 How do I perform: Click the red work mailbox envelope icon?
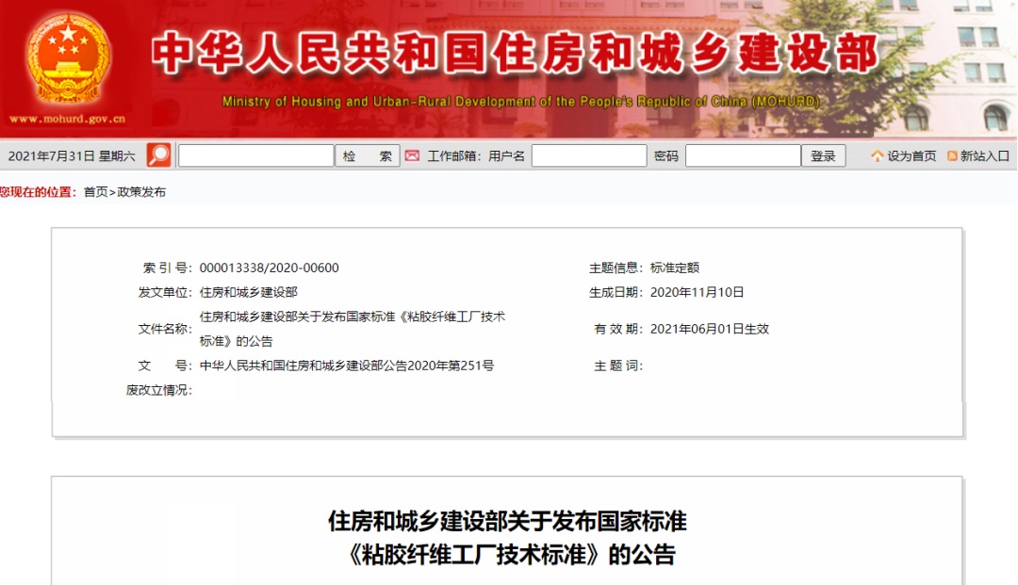pos(412,155)
